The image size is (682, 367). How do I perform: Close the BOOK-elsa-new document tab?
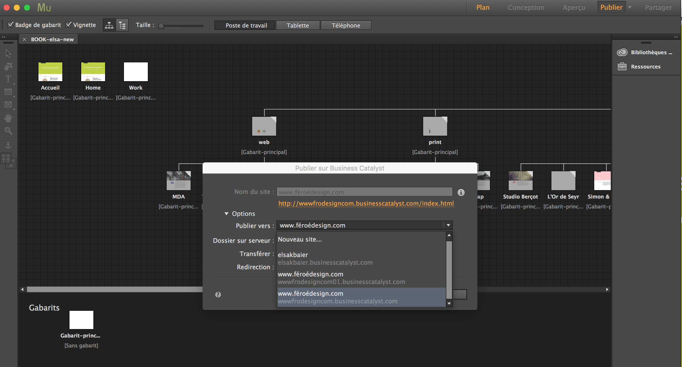(x=24, y=39)
